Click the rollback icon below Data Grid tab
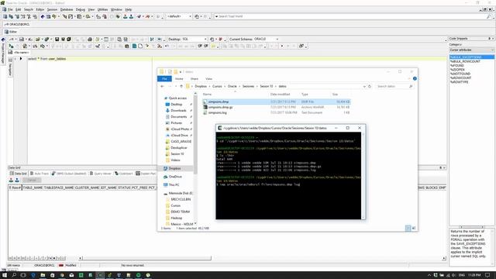This screenshot has height=279, width=496. click(x=17, y=180)
